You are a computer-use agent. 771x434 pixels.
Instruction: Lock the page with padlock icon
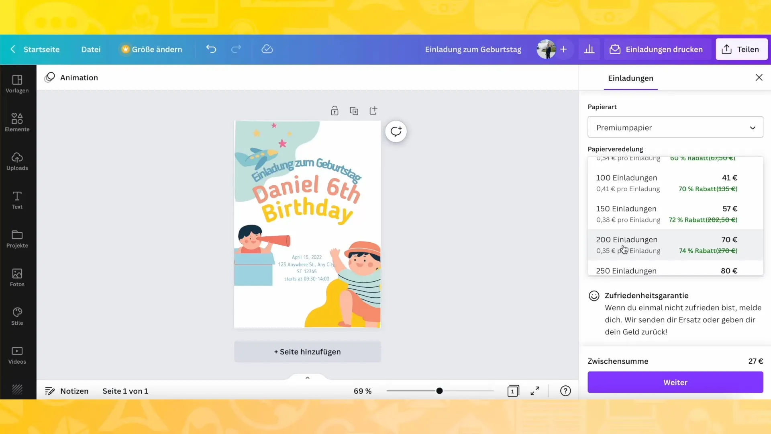(335, 111)
